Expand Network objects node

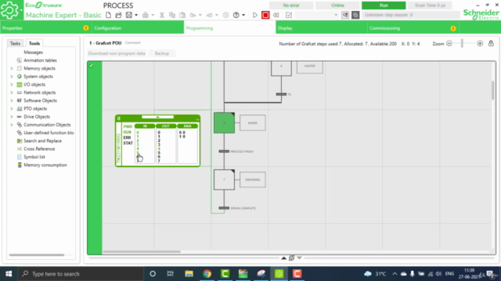(12, 92)
